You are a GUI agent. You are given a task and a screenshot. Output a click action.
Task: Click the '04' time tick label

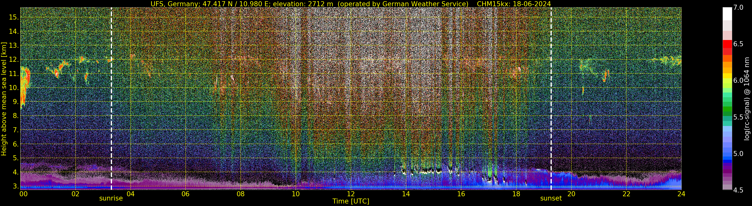[x=131, y=194]
